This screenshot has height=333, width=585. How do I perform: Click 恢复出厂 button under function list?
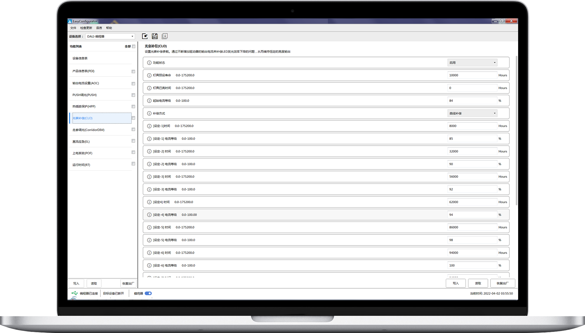(128, 283)
